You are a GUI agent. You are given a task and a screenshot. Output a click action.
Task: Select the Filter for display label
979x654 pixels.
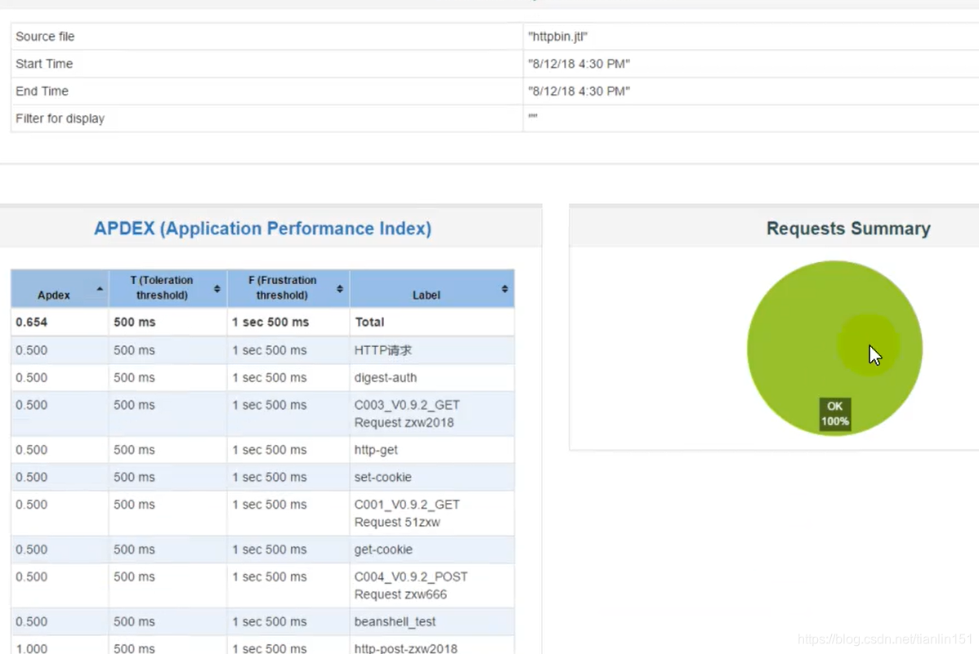[x=60, y=118]
